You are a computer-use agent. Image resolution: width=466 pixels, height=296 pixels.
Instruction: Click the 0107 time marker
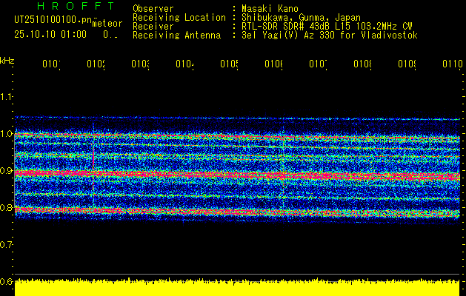pos(319,65)
